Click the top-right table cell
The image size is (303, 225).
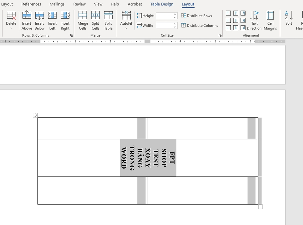tap(203, 128)
